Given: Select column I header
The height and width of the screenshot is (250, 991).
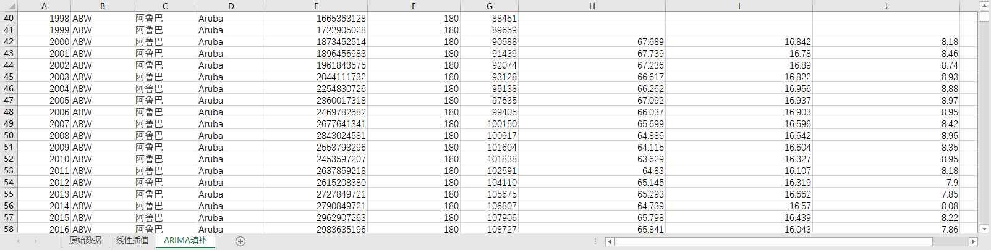Looking at the screenshot, I should 739,6.
